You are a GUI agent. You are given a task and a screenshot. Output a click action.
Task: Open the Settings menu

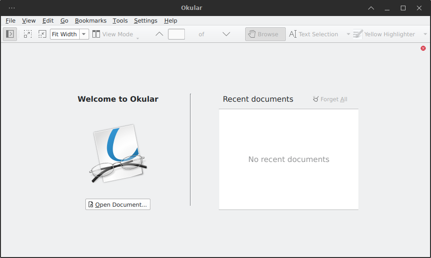(x=146, y=21)
